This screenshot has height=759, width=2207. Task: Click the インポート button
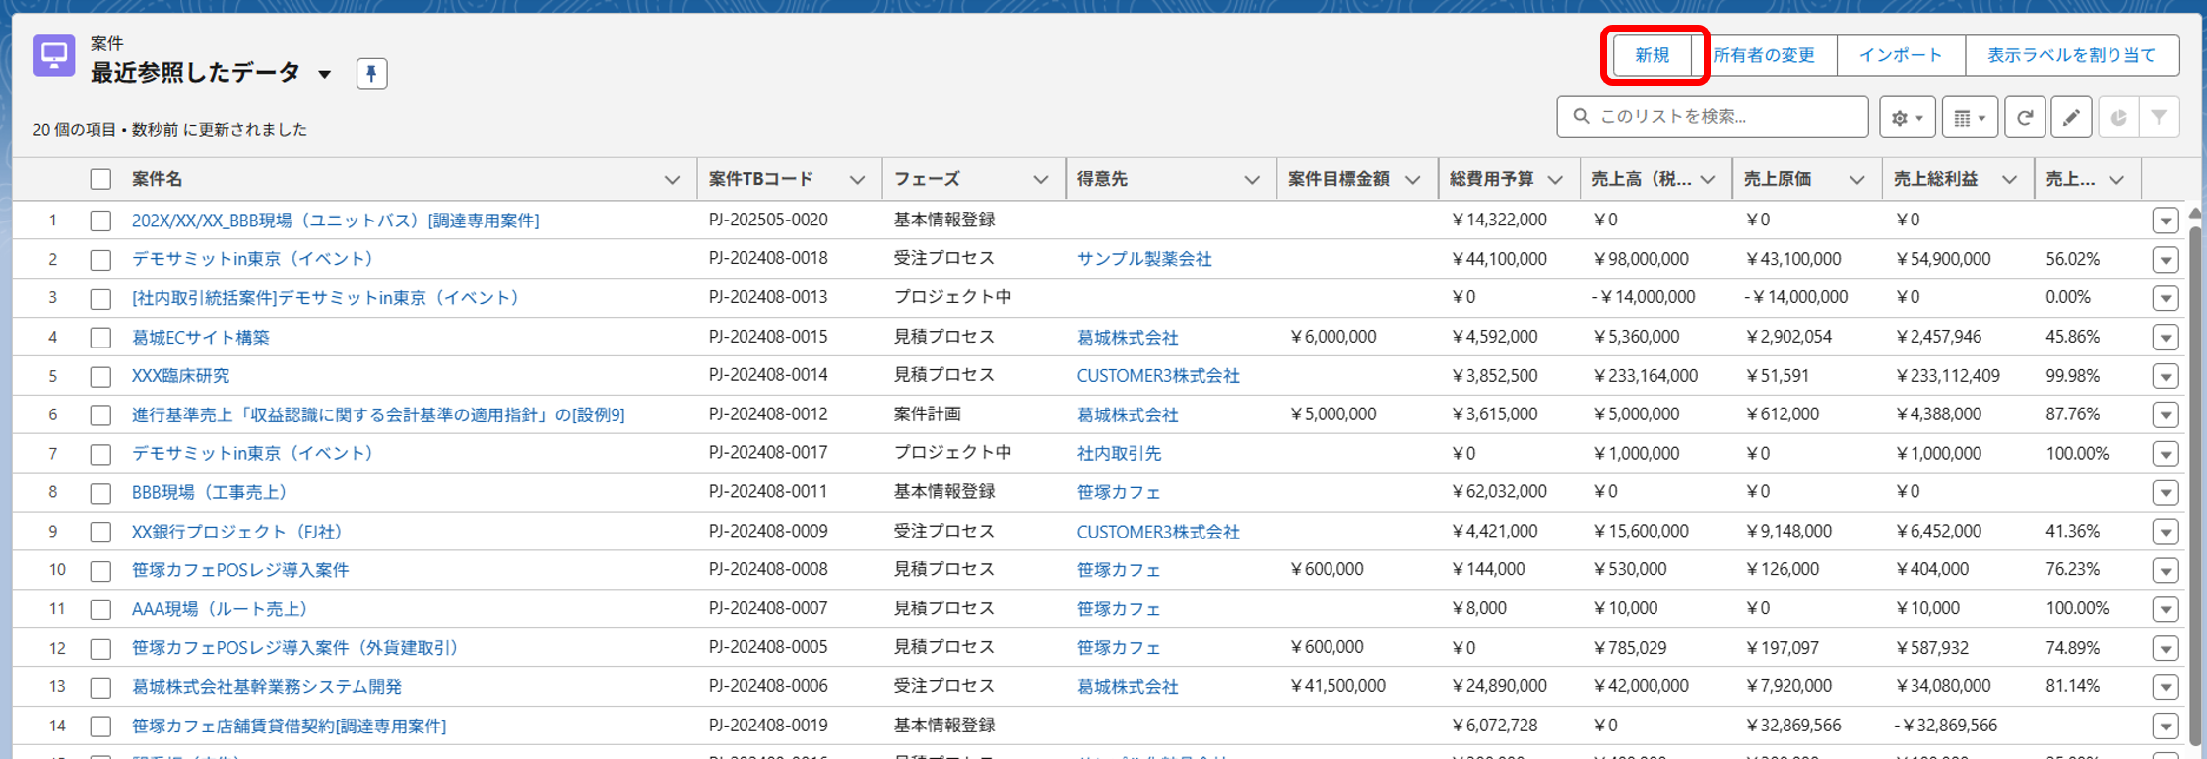(1901, 55)
